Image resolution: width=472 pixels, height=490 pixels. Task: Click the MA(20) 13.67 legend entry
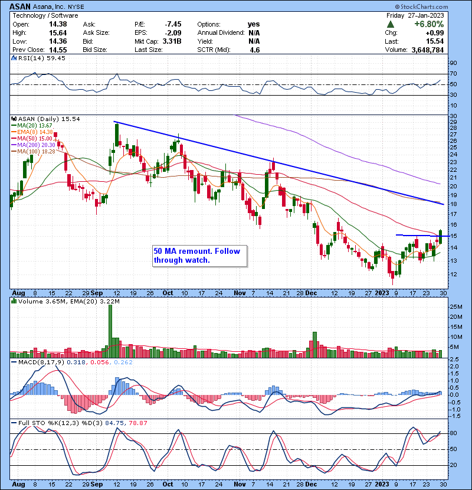[x=32, y=126]
